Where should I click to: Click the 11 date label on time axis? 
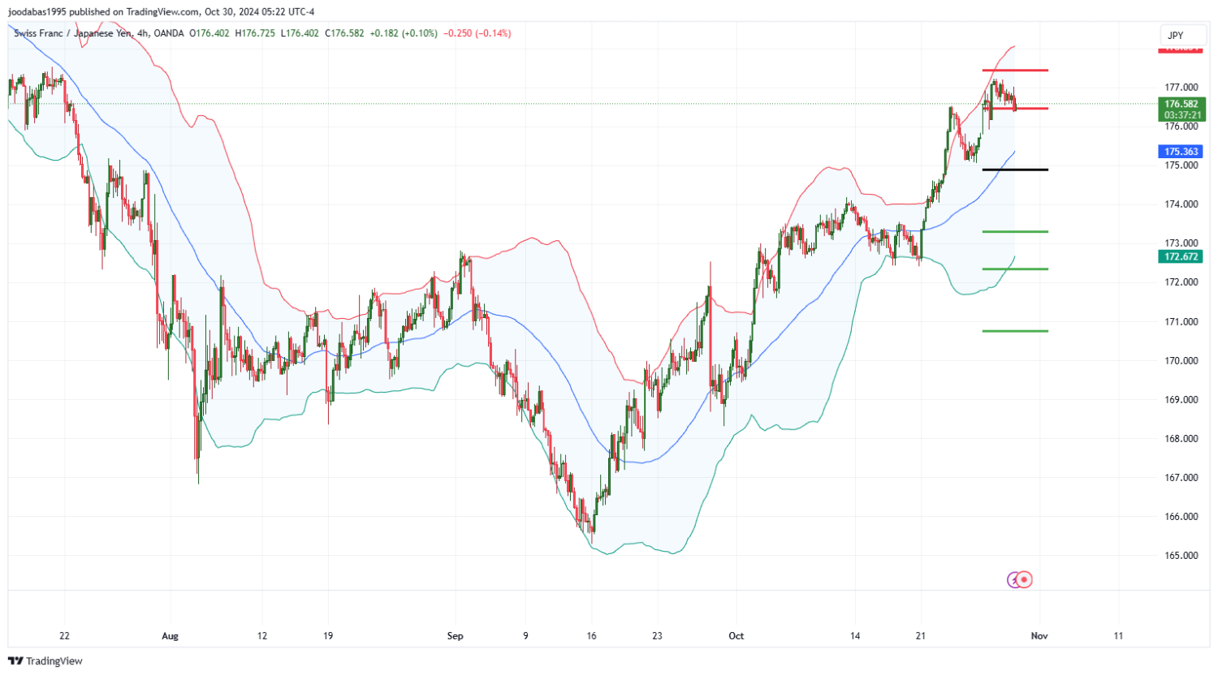1118,636
